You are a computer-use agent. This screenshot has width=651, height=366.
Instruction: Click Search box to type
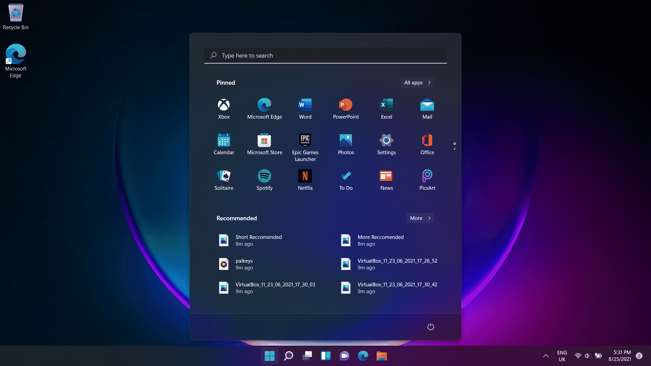tap(325, 55)
